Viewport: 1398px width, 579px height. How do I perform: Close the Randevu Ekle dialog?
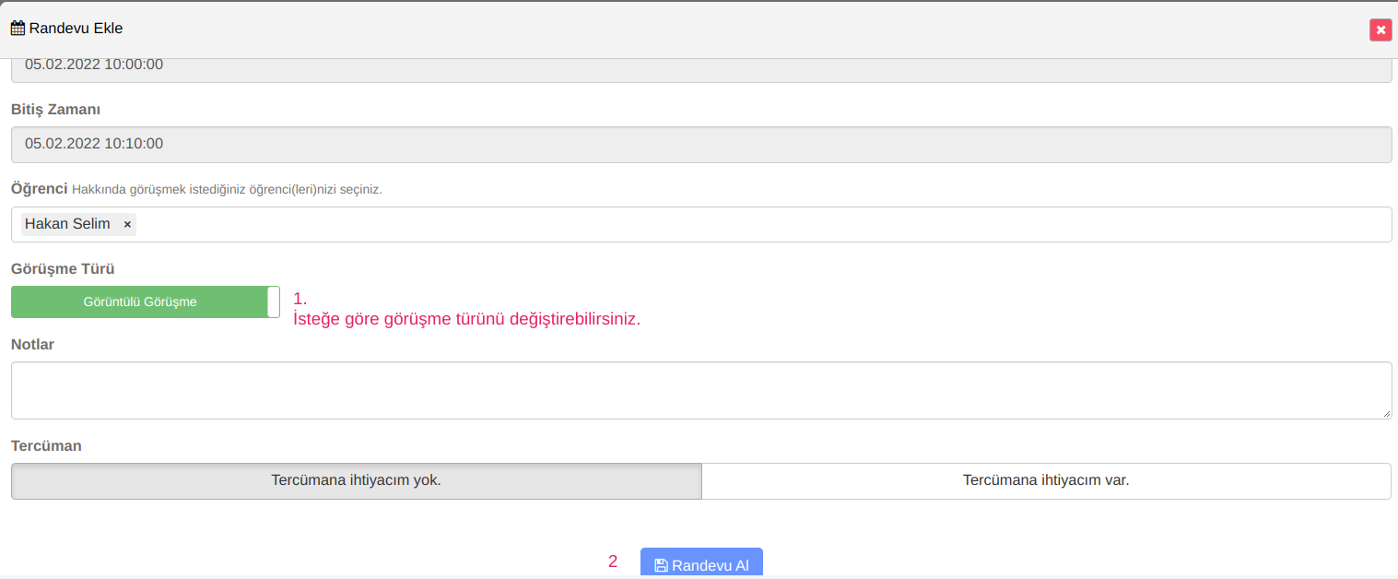point(1380,30)
